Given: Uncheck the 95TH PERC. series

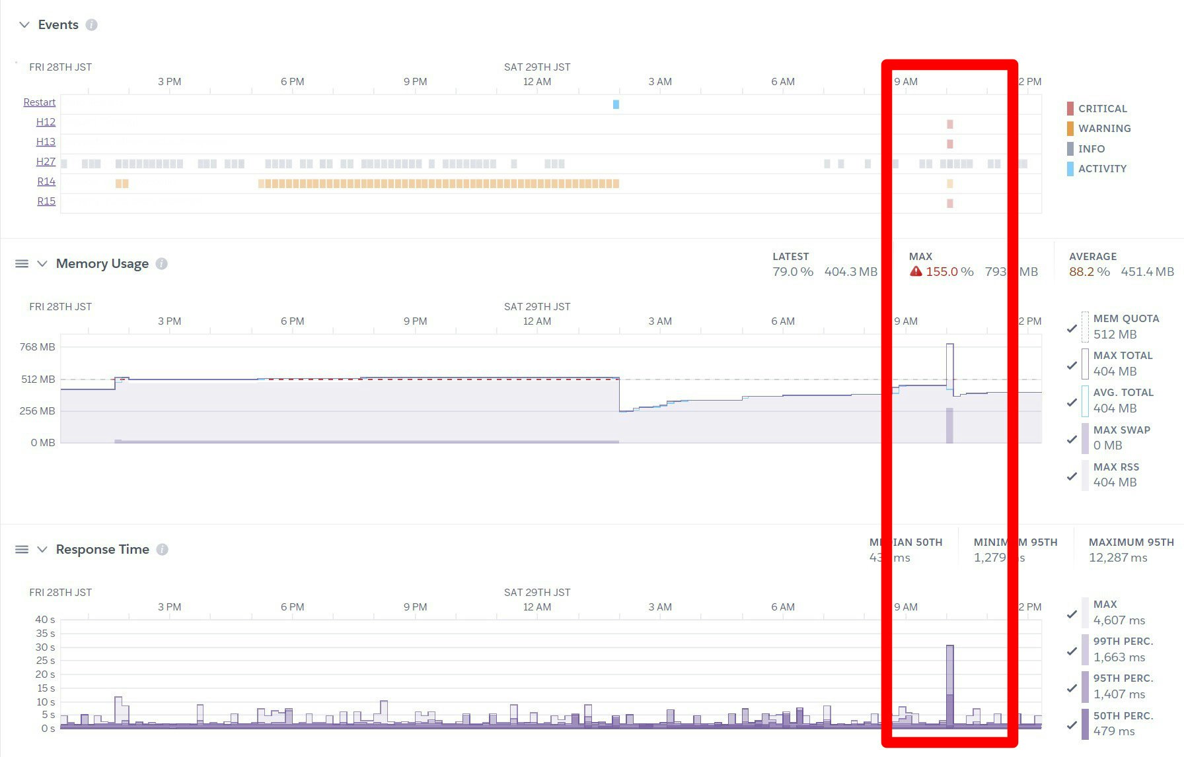Looking at the screenshot, I should tap(1072, 688).
